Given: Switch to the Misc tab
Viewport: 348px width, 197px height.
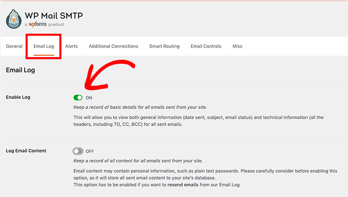Looking at the screenshot, I should [237, 46].
